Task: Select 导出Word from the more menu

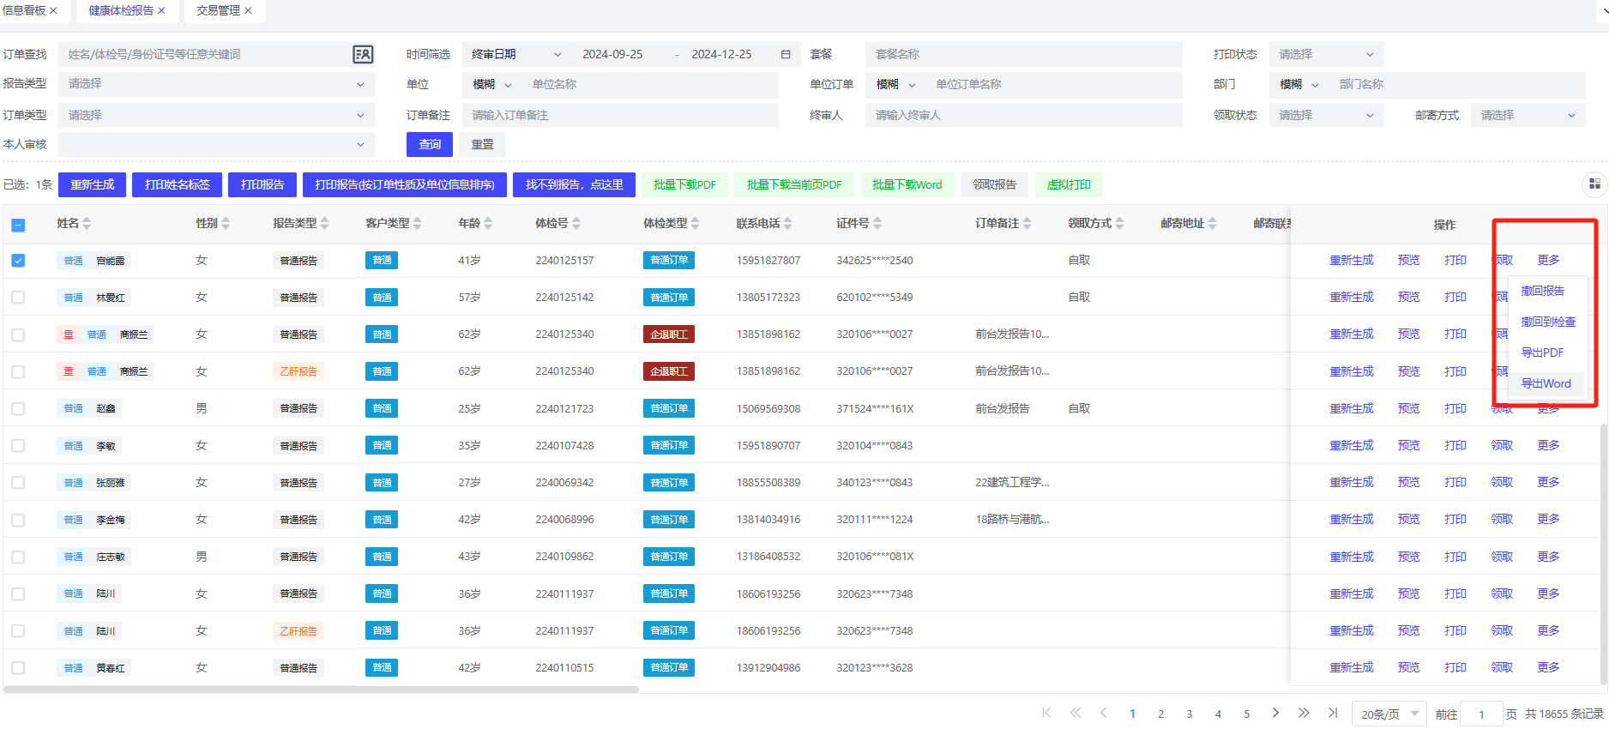Action: coord(1546,383)
